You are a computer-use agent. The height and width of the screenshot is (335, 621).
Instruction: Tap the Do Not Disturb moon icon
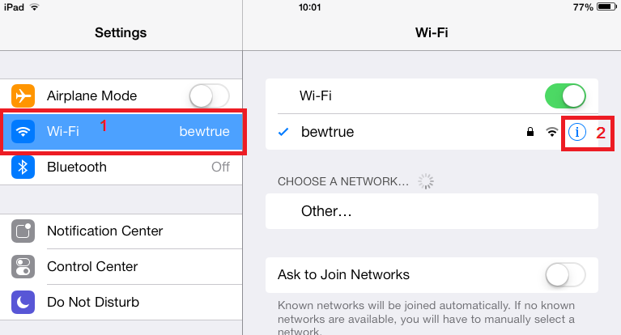point(23,302)
